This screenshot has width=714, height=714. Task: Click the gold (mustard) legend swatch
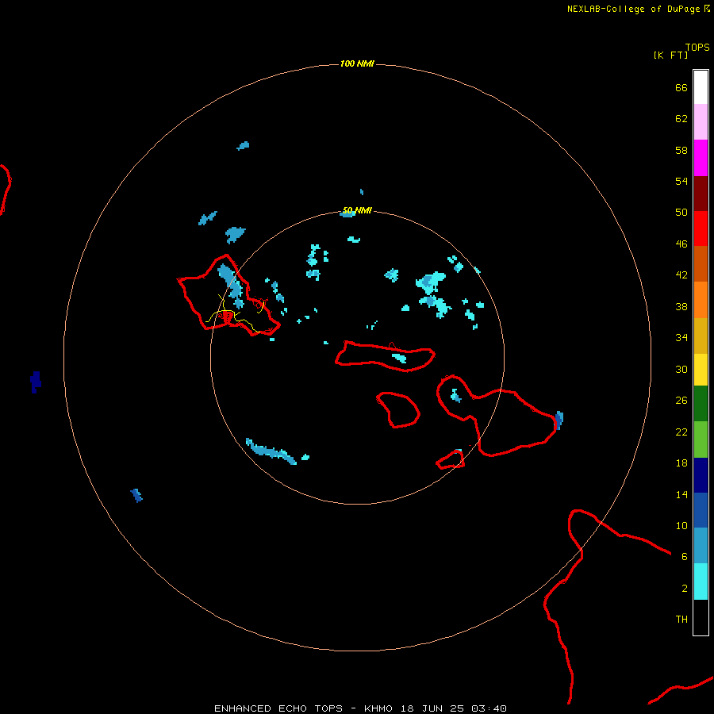(701, 336)
